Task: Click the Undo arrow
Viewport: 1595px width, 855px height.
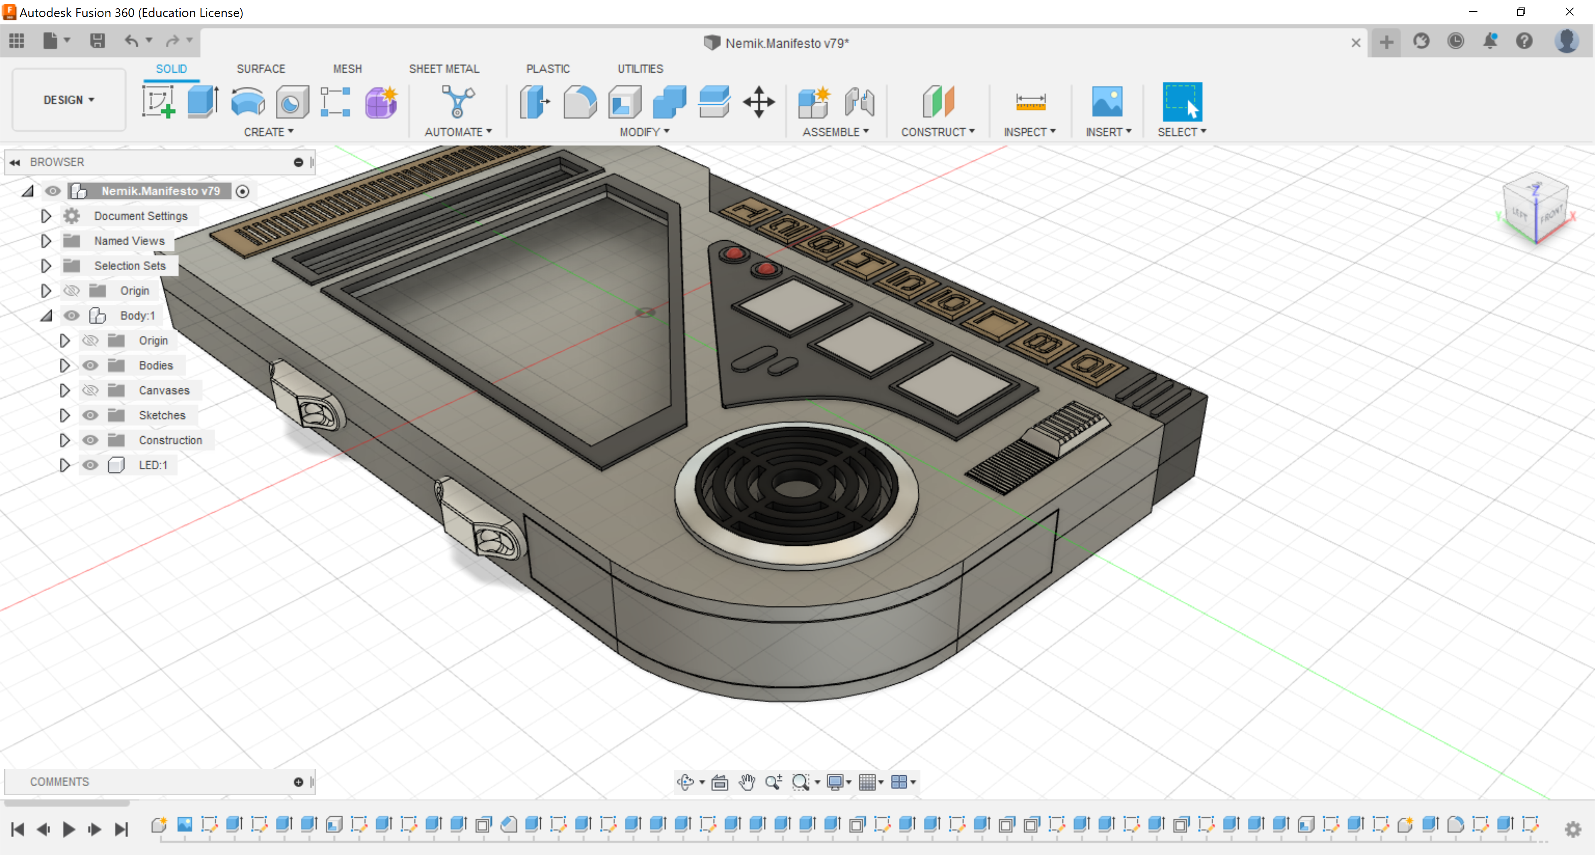Action: (x=131, y=41)
